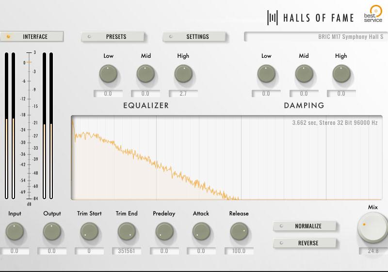Click the Predelay knob
Screen dimensions: 388x272
click(x=164, y=232)
